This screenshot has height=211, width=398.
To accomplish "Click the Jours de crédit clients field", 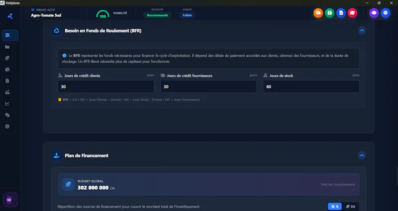I will [106, 86].
